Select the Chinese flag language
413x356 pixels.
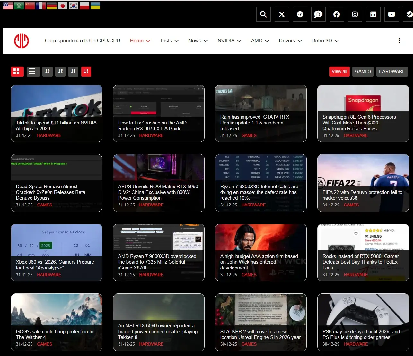point(30,6)
